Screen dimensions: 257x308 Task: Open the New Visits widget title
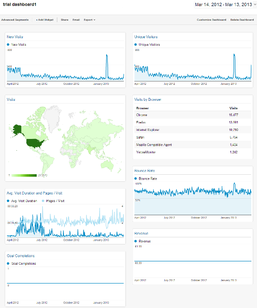(15, 37)
